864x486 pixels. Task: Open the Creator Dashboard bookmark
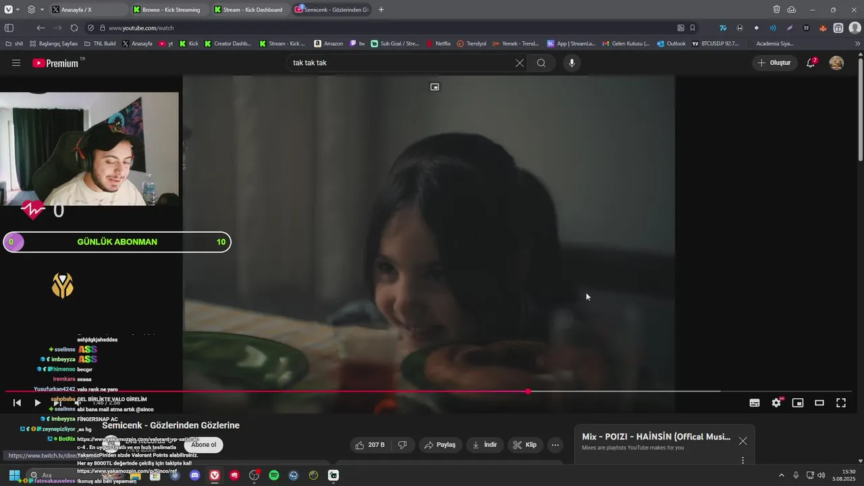coord(227,43)
